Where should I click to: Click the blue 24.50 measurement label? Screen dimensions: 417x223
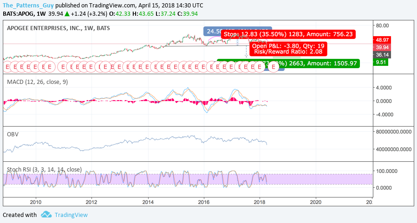pos(213,31)
